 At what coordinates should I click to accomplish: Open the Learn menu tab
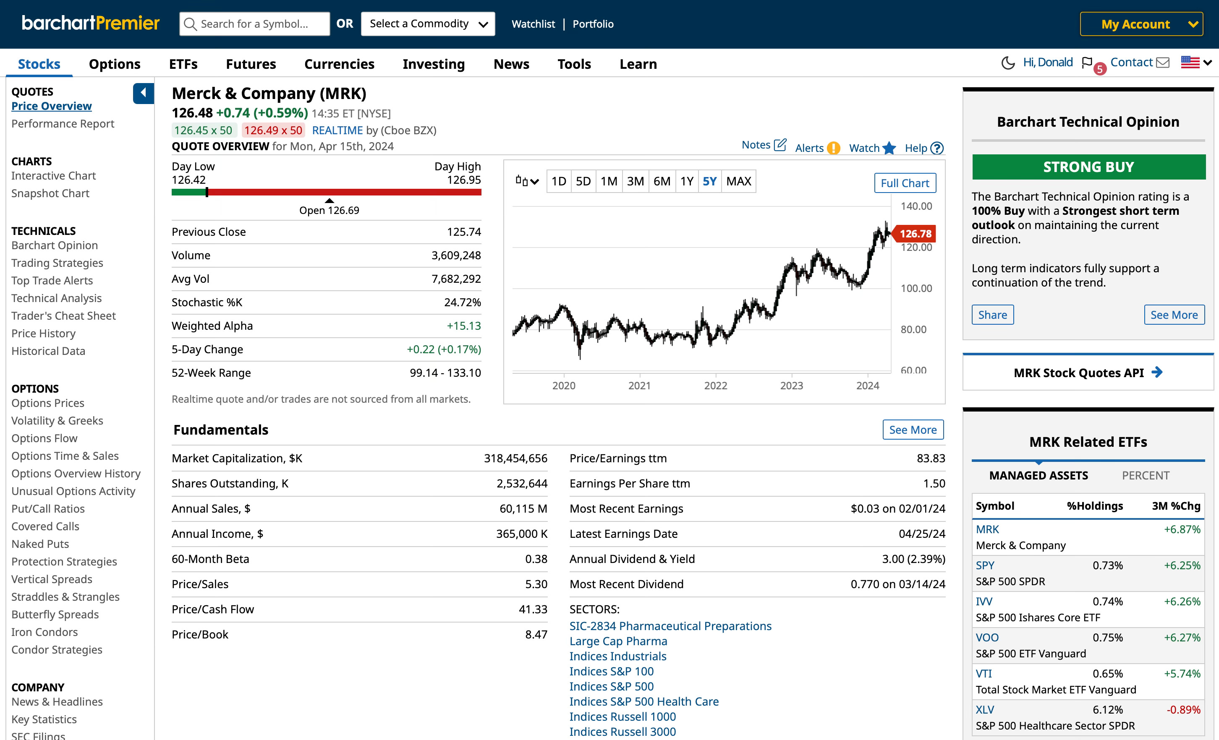[x=638, y=64]
